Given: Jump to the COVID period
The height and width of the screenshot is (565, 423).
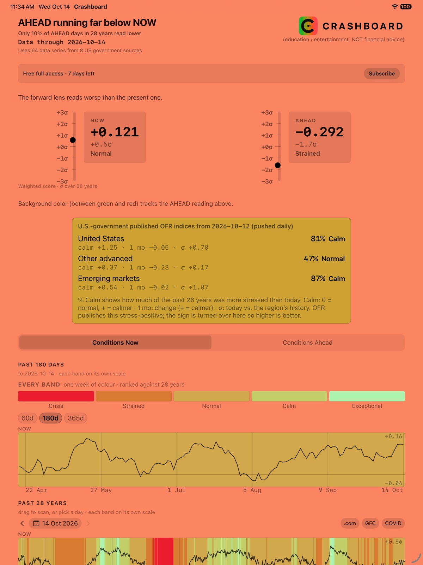Looking at the screenshot, I should pos(393,523).
